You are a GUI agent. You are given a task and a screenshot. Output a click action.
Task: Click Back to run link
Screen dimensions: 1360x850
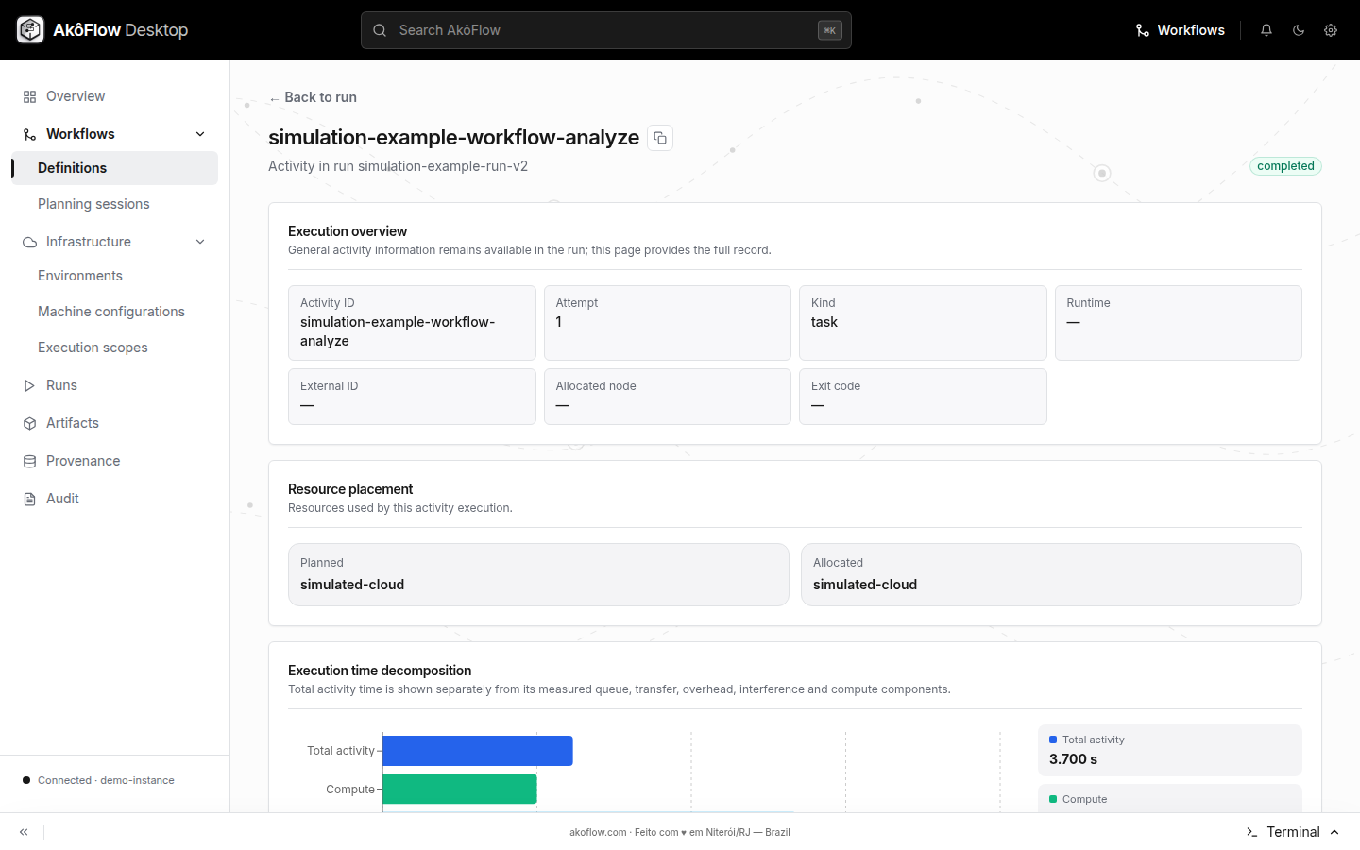click(313, 97)
